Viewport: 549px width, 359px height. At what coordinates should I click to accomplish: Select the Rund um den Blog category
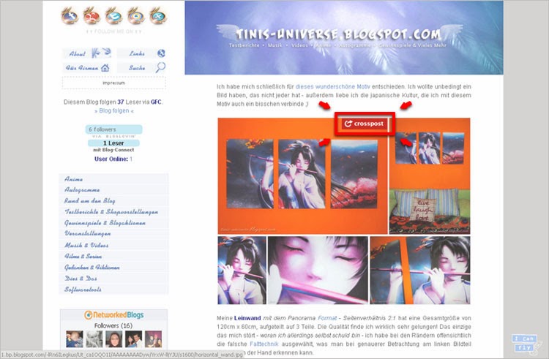[113, 201]
